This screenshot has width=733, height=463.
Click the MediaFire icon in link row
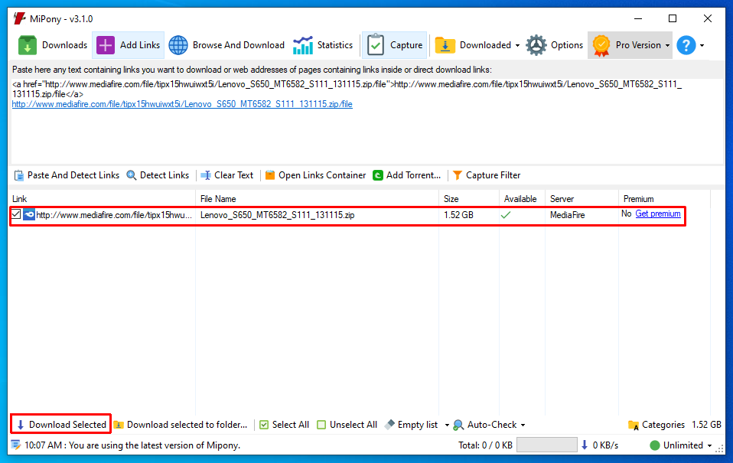point(29,214)
